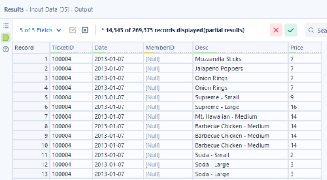Viewport: 327px width, 180px height.
Task: Select the Jalapeno Poppers cell
Action: click(x=219, y=68)
